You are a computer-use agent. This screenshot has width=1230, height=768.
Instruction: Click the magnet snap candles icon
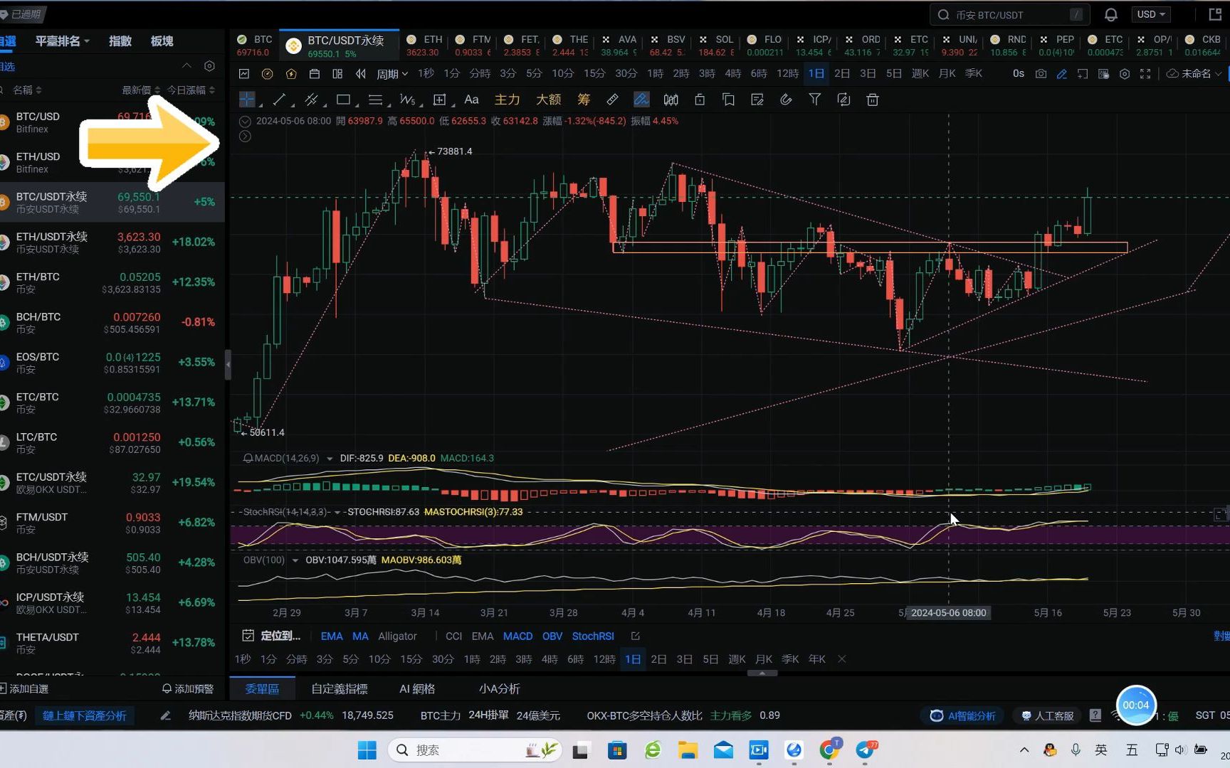[x=671, y=100]
